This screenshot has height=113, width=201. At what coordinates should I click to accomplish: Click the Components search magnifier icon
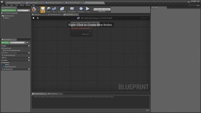pyautogui.click(x=29, y=10)
